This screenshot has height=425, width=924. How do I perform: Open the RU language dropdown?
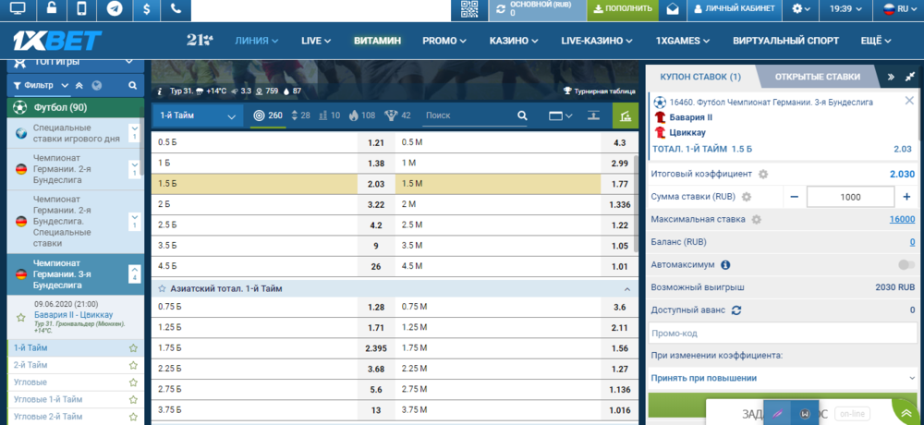tap(900, 9)
